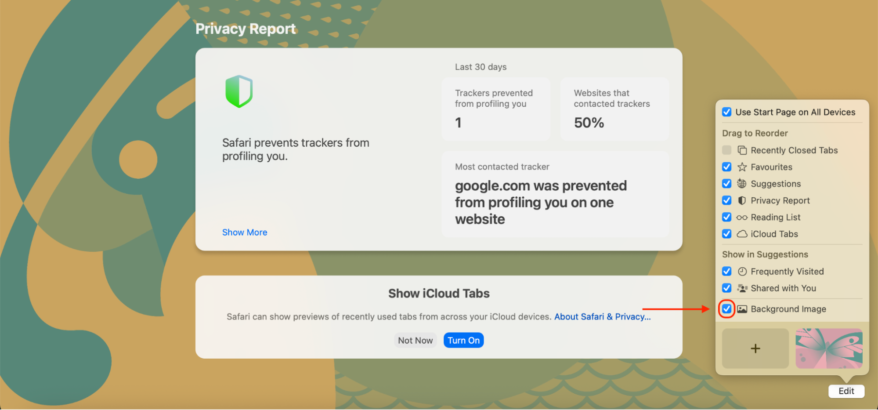Select the pink butterfly background thumbnail
Image resolution: width=878 pixels, height=410 pixels.
pos(829,348)
